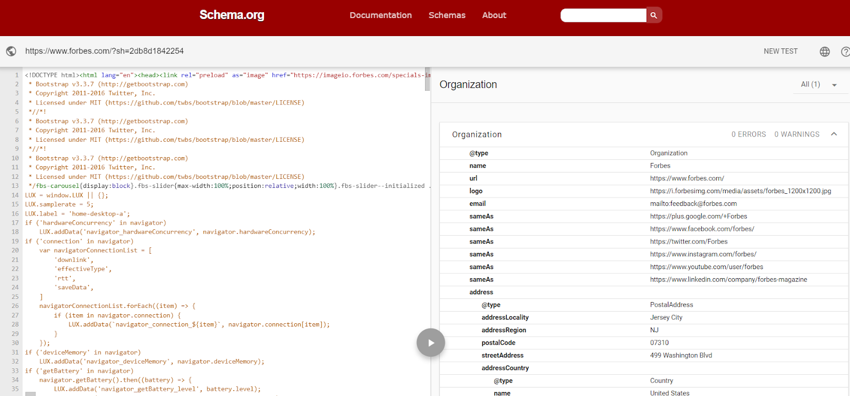Screen dimensions: 850x396
Task: Click the code editor vertical scrollbar thumb
Action: 427,80
